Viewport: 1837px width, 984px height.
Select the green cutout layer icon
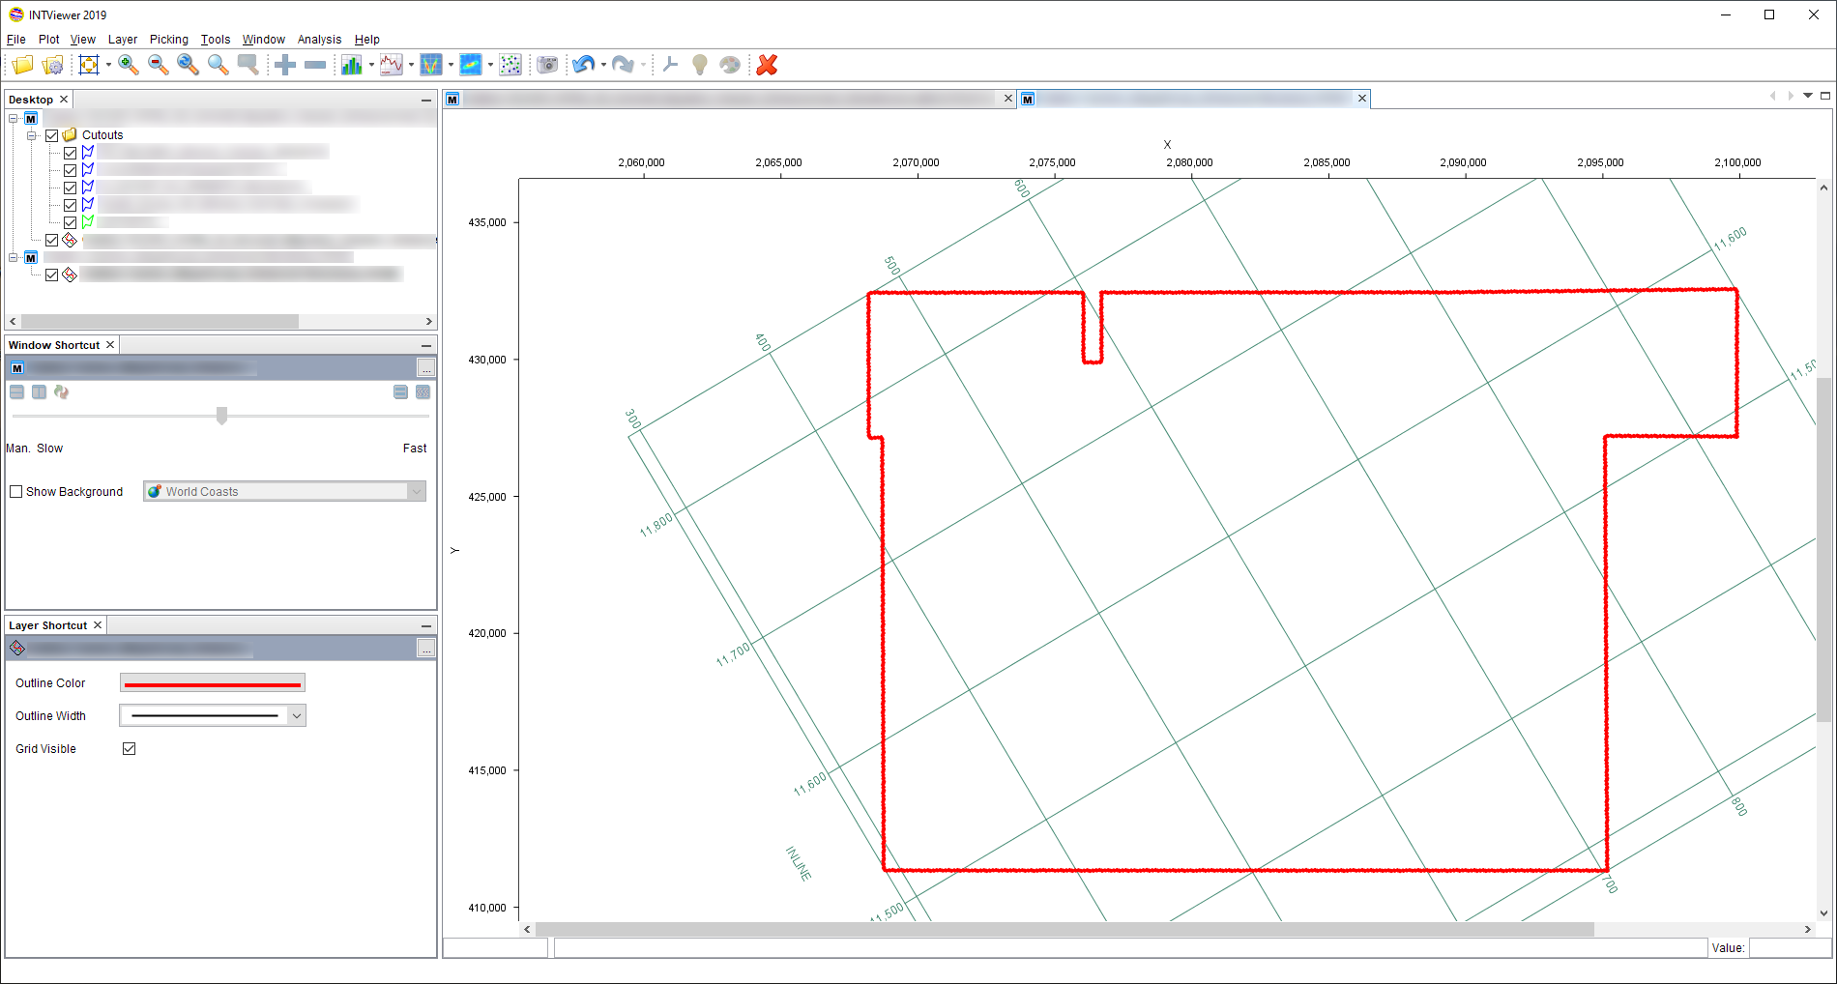[x=88, y=221]
